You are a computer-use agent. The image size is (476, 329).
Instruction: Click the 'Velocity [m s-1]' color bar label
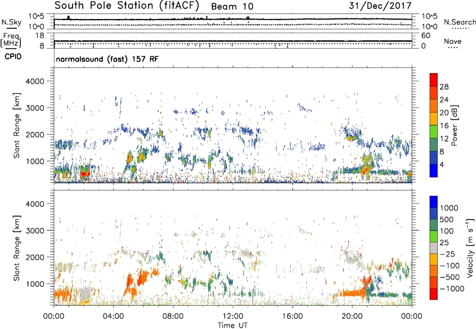(x=470, y=248)
